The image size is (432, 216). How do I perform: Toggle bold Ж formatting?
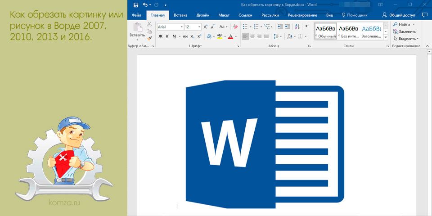(160, 36)
